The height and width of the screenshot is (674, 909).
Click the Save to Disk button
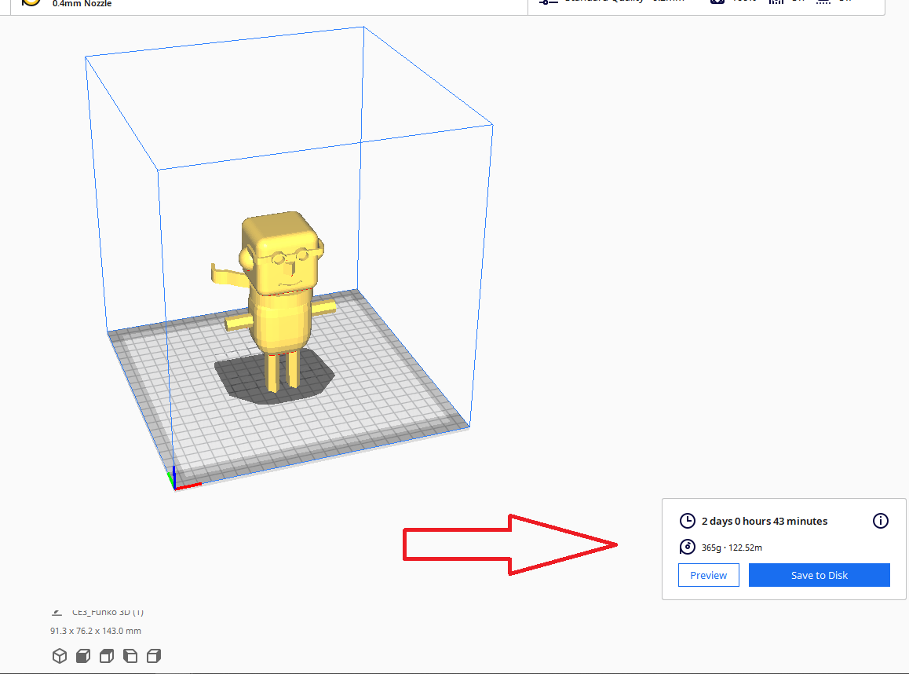pos(820,575)
